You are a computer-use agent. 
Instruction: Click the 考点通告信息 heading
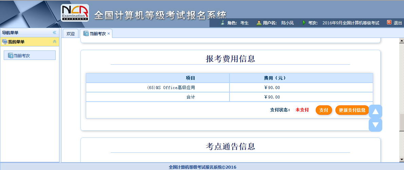tap(230, 147)
